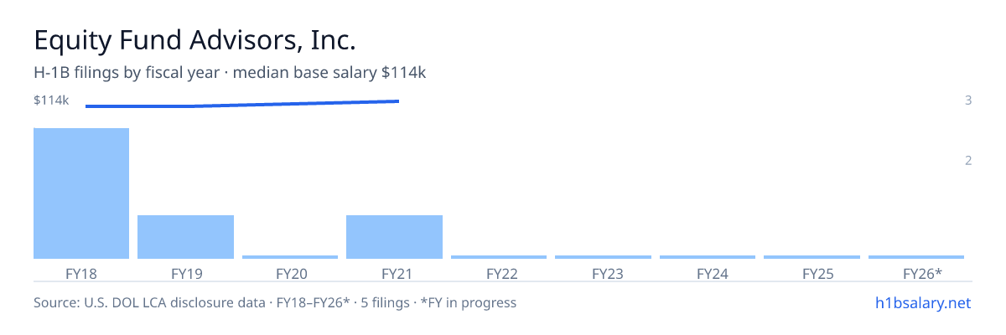Open the h1bsalary.net link
This screenshot has width=1006, height=335.
[922, 302]
